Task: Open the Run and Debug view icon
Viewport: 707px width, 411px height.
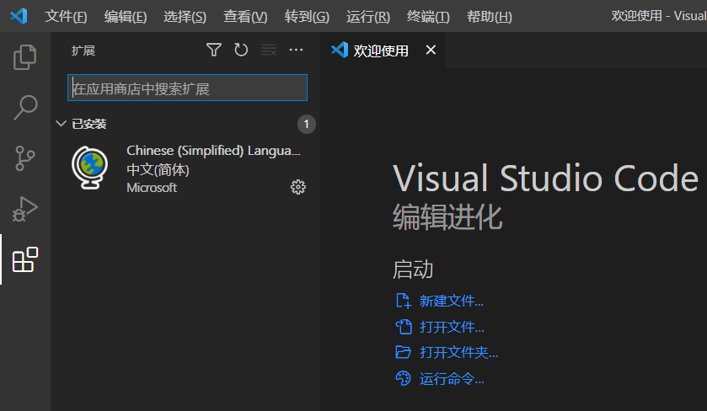Action: pos(24,209)
